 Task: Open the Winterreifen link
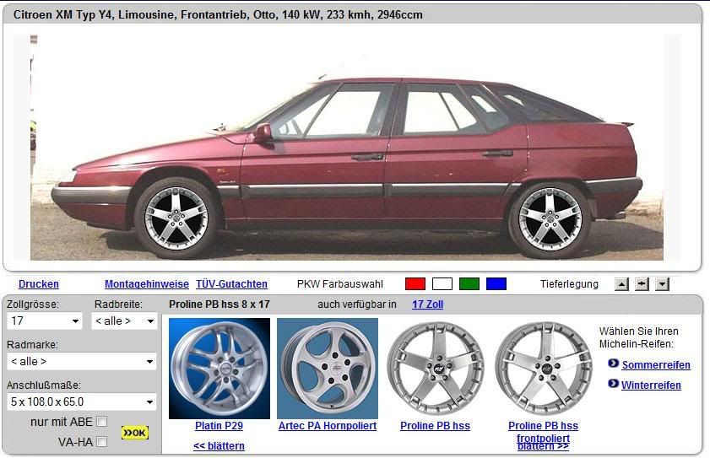tap(651, 385)
